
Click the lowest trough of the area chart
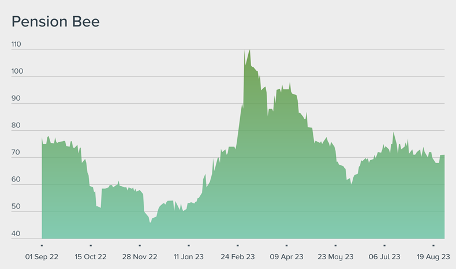click(x=151, y=222)
